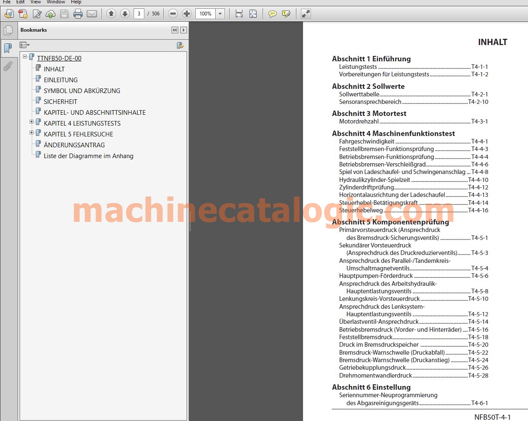Open the Attachments paperclip panel icon
528x421 pixels.
point(8,66)
